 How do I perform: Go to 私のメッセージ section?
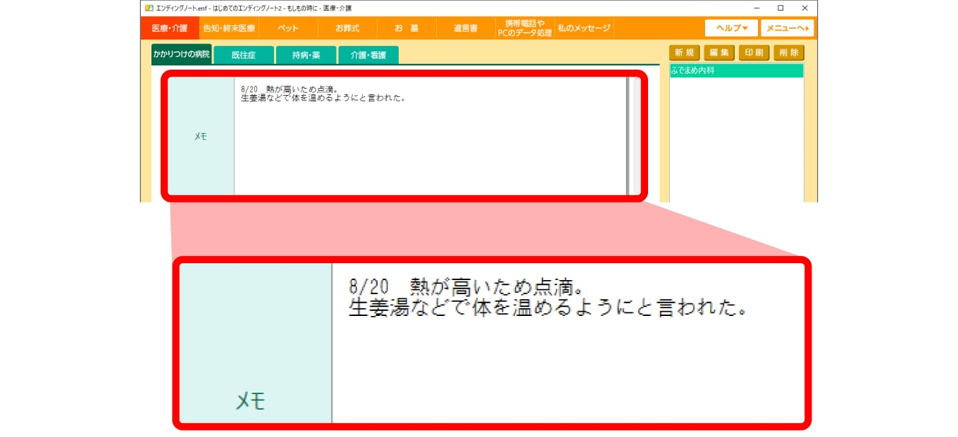click(x=583, y=28)
